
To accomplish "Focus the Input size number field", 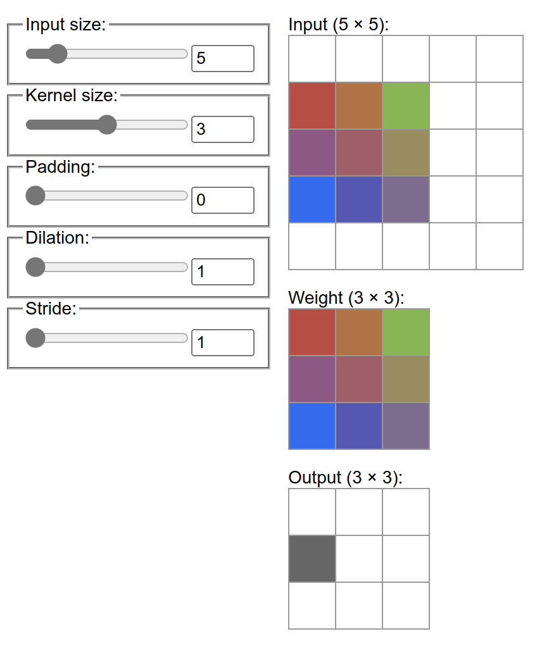I will tap(222, 58).
